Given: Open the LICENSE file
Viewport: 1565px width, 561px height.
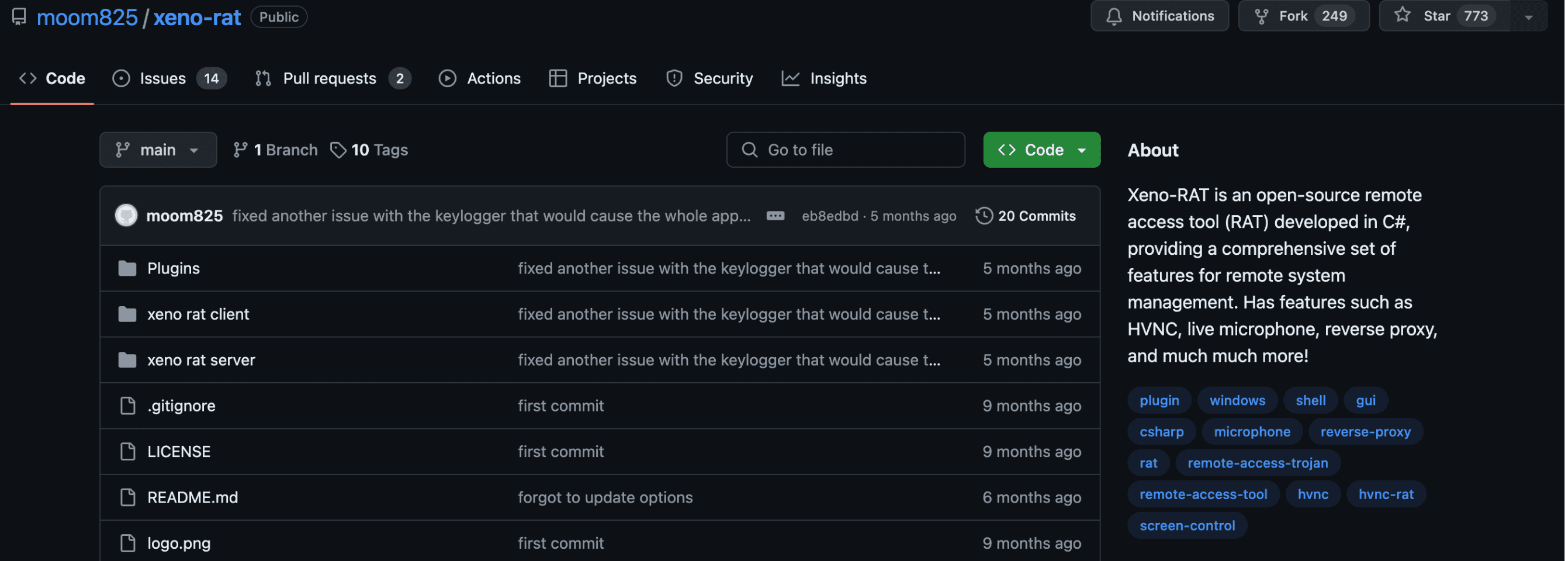Looking at the screenshot, I should pos(179,452).
